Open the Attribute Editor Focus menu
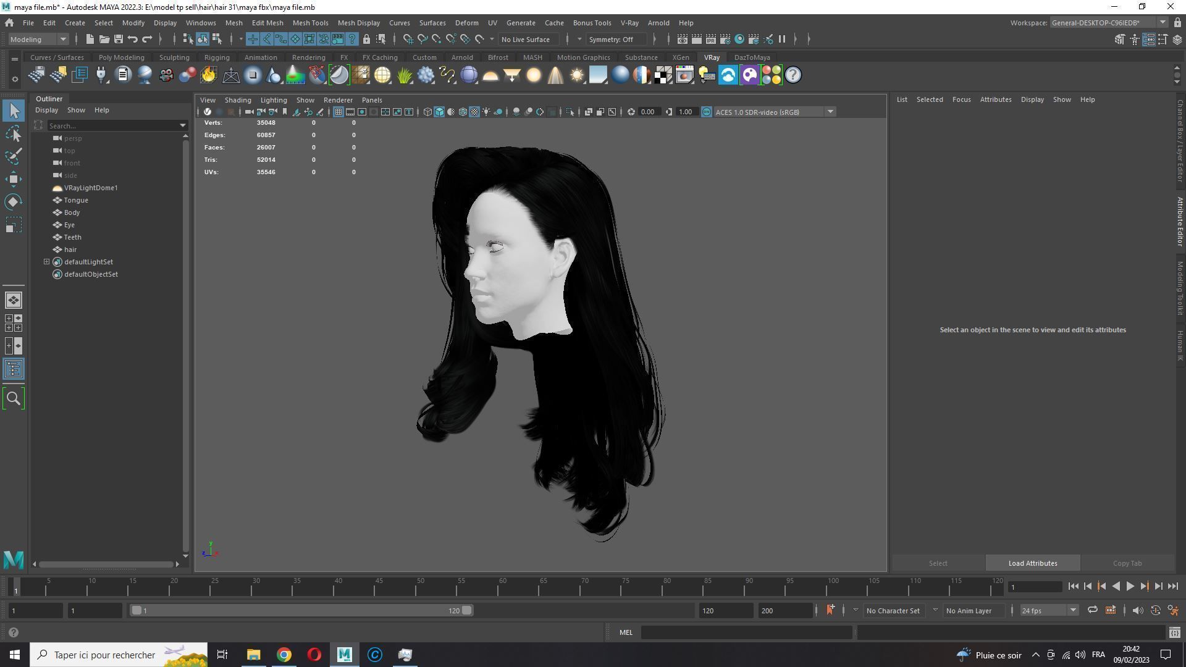1186x667 pixels. pos(961,99)
